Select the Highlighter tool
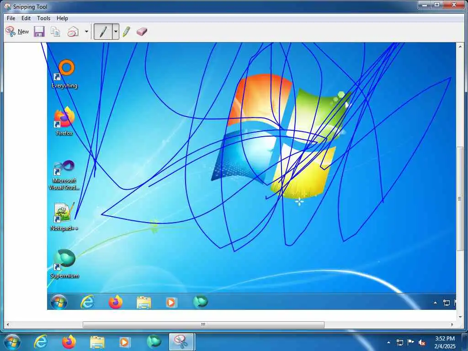468x351 pixels. (x=126, y=32)
